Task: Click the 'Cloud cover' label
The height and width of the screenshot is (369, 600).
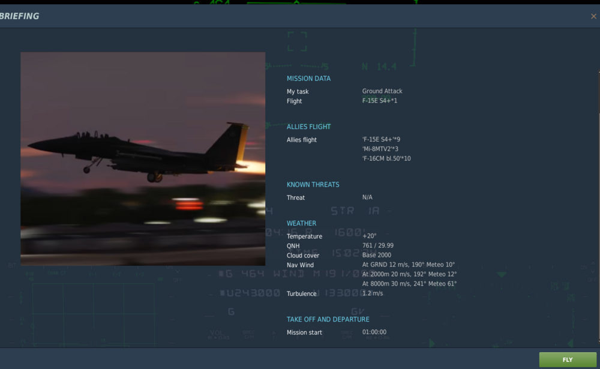Action: (x=302, y=256)
